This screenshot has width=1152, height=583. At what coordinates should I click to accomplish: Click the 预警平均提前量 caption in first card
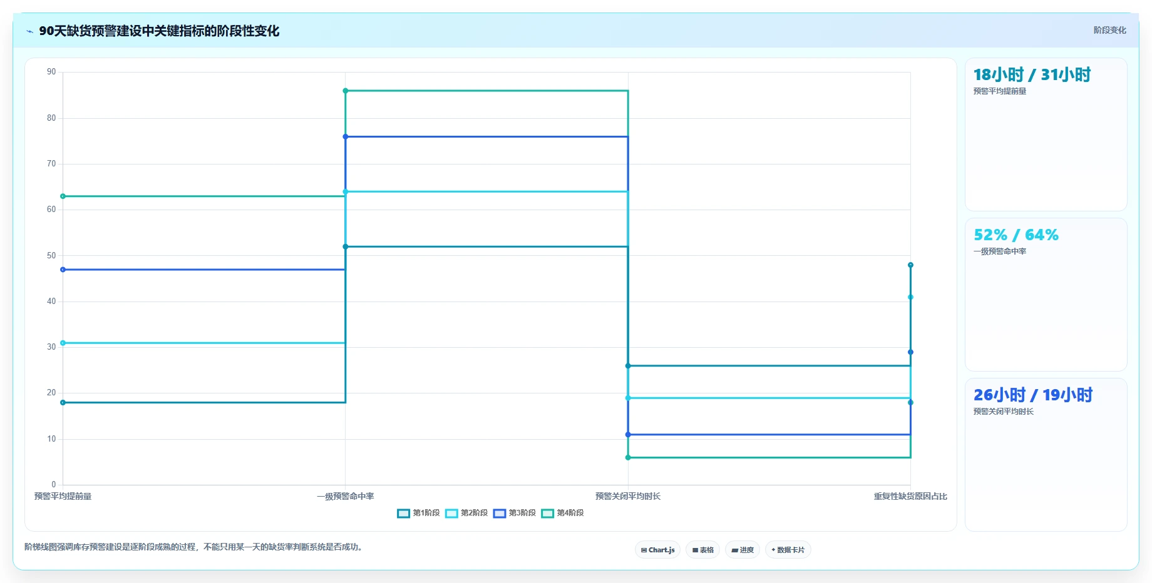point(1000,91)
